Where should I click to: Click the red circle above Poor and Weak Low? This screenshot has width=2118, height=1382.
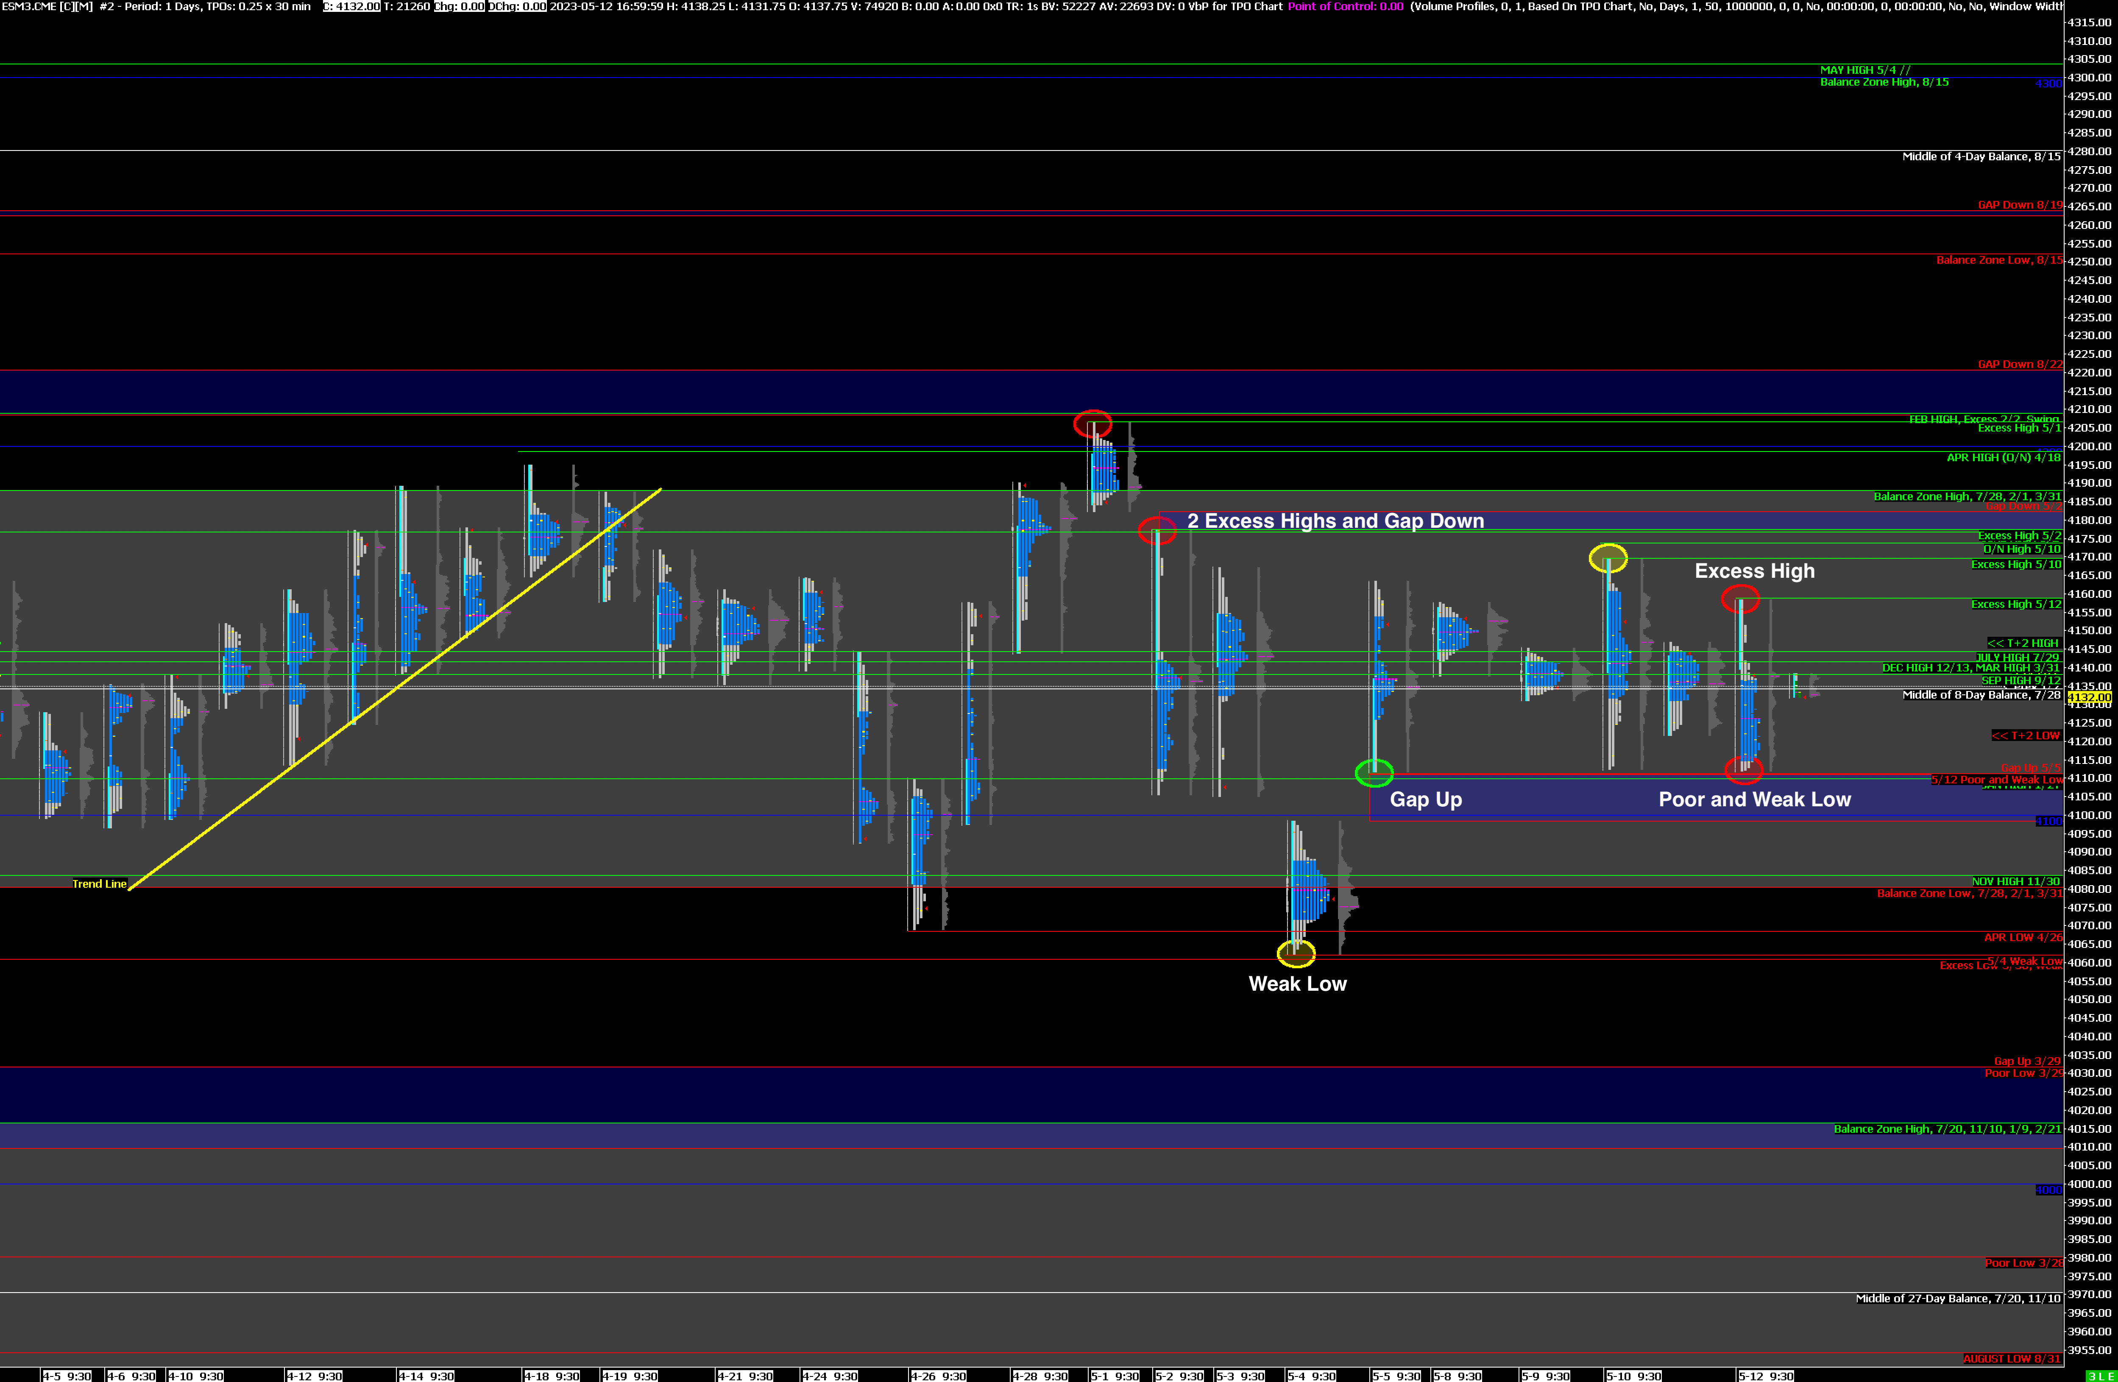pyautogui.click(x=1743, y=770)
